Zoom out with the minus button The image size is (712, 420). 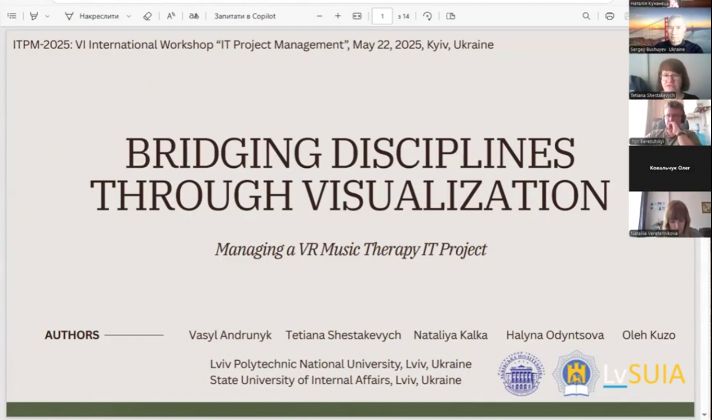(x=319, y=16)
